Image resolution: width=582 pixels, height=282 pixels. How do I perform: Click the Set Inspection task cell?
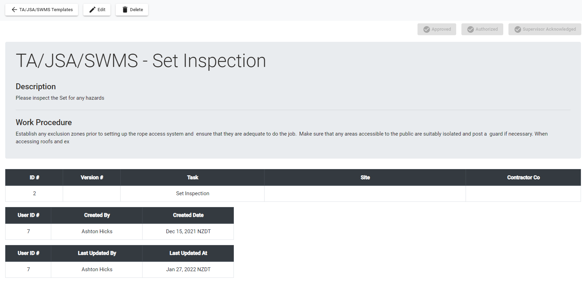(192, 193)
